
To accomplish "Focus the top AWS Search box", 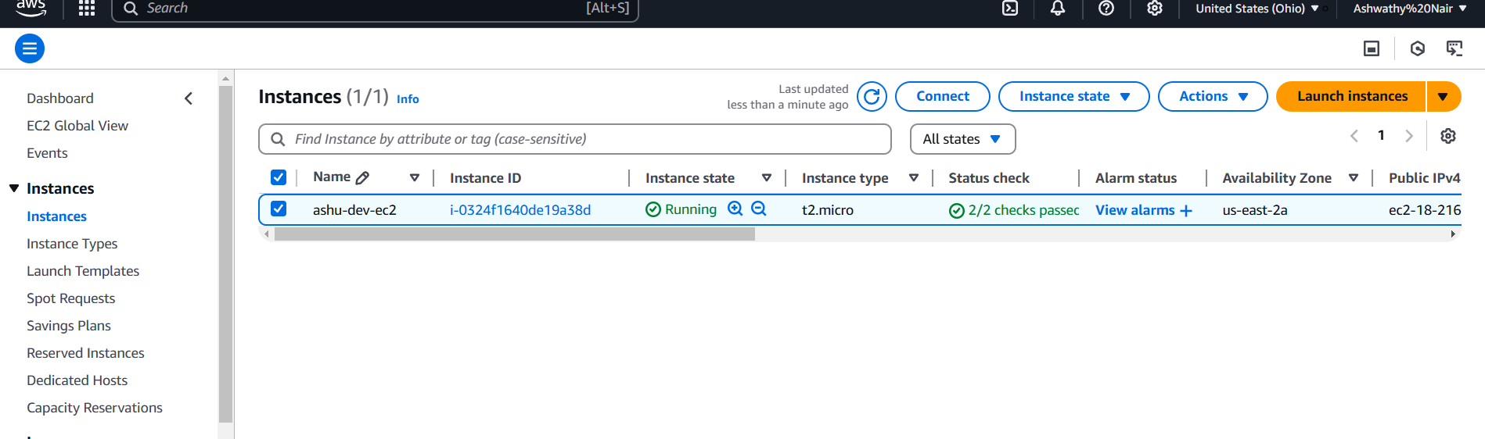I will click(x=376, y=9).
